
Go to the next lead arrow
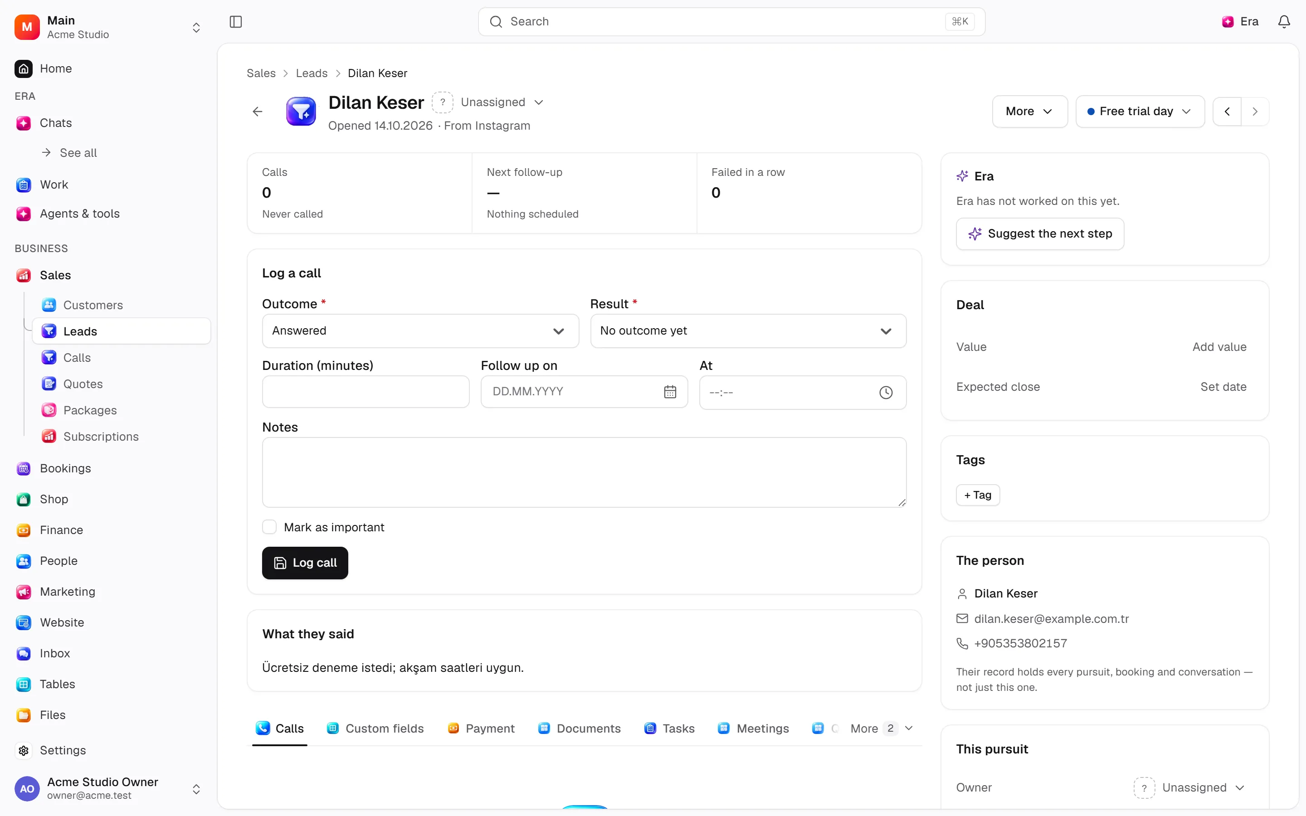click(x=1255, y=112)
